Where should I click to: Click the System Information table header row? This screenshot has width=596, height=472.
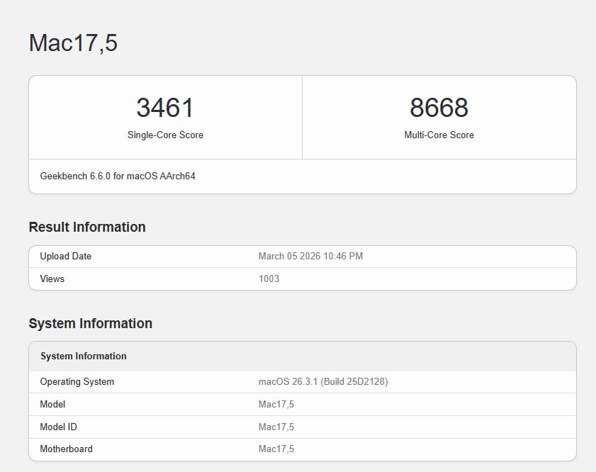coord(84,356)
